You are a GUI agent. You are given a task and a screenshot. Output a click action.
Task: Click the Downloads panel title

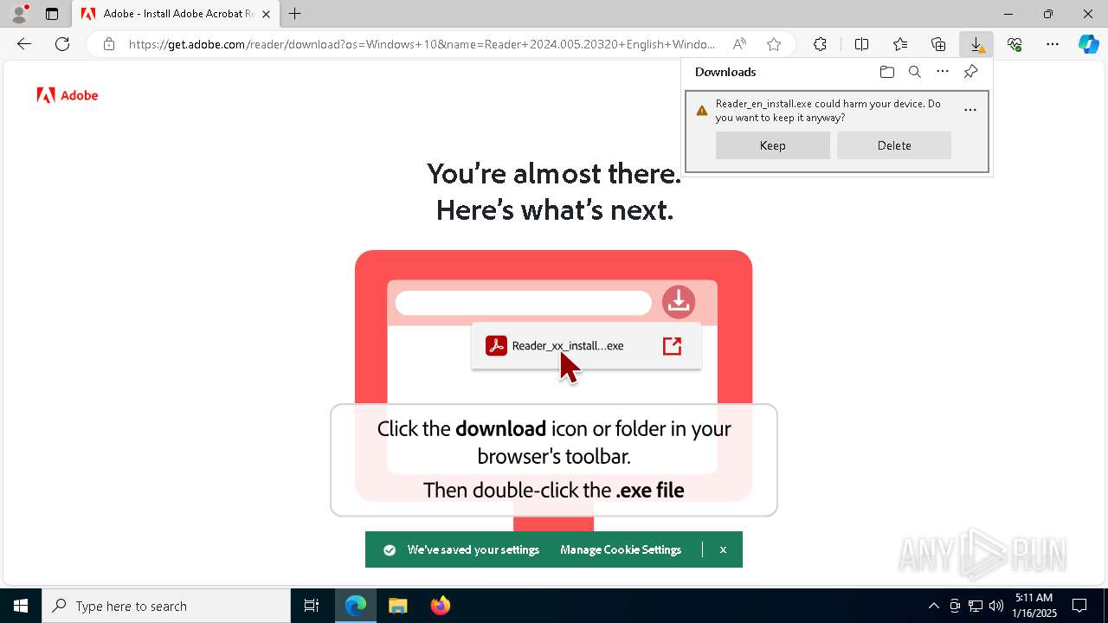(x=725, y=72)
